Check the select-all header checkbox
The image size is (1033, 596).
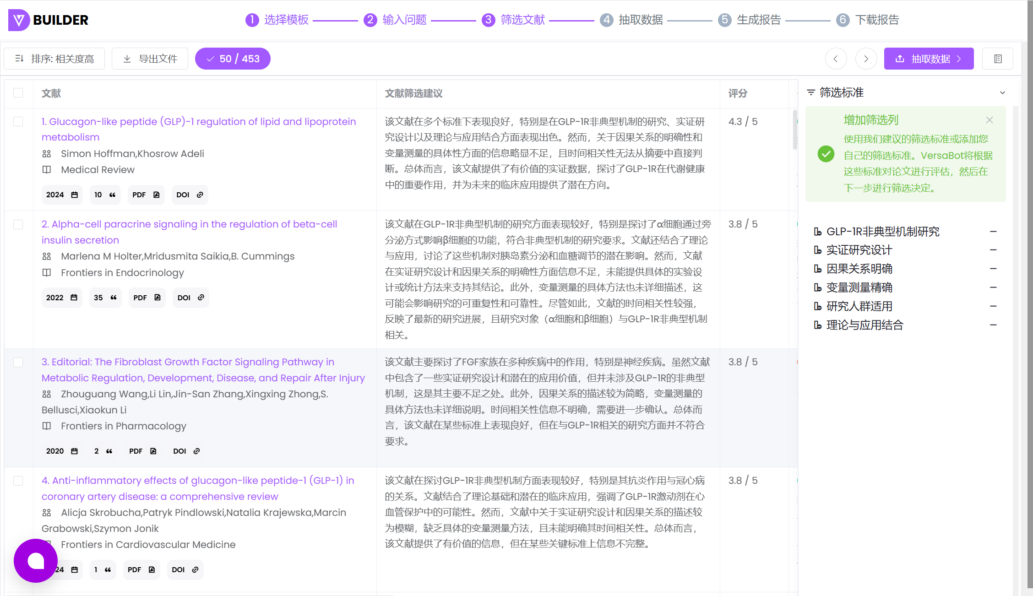pyautogui.click(x=18, y=93)
